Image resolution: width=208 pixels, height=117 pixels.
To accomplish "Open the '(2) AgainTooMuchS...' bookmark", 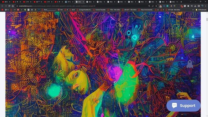I will (x=84, y=10).
